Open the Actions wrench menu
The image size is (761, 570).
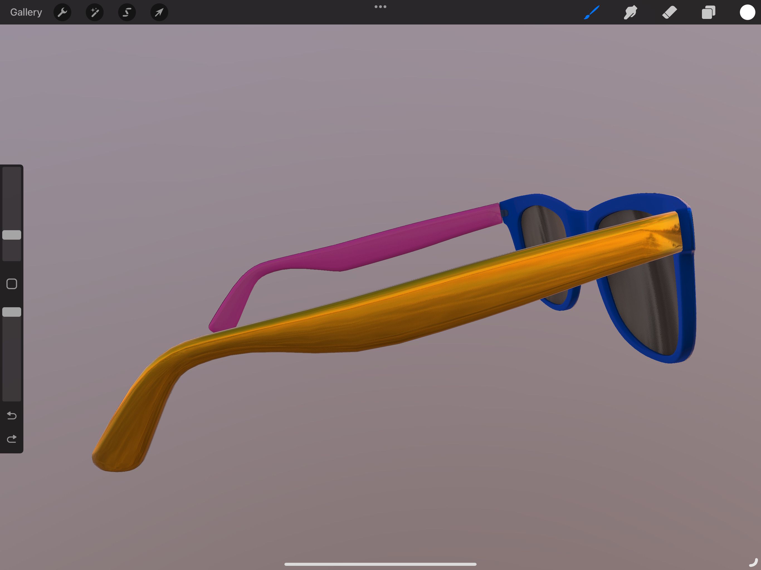62,12
